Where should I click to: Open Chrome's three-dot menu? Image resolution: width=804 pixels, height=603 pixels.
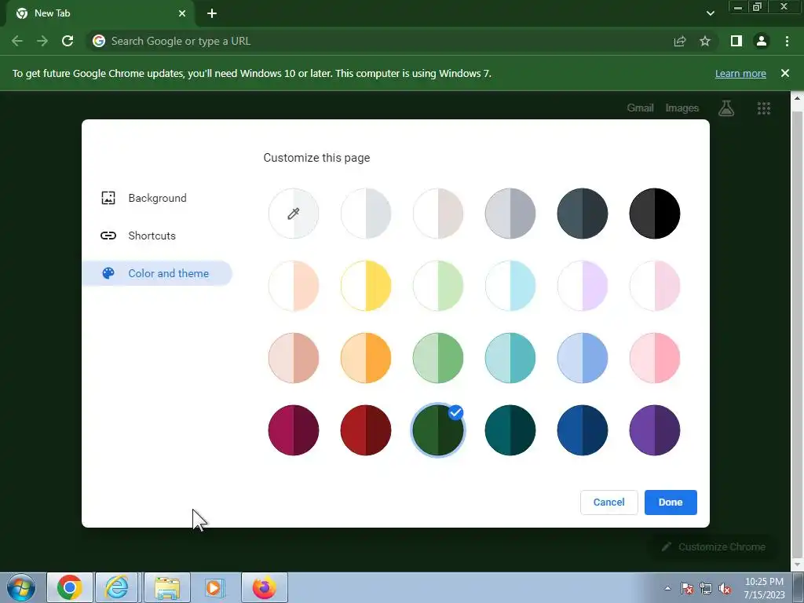[x=787, y=41]
